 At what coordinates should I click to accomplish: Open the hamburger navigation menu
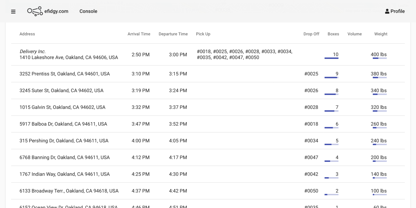click(x=13, y=11)
